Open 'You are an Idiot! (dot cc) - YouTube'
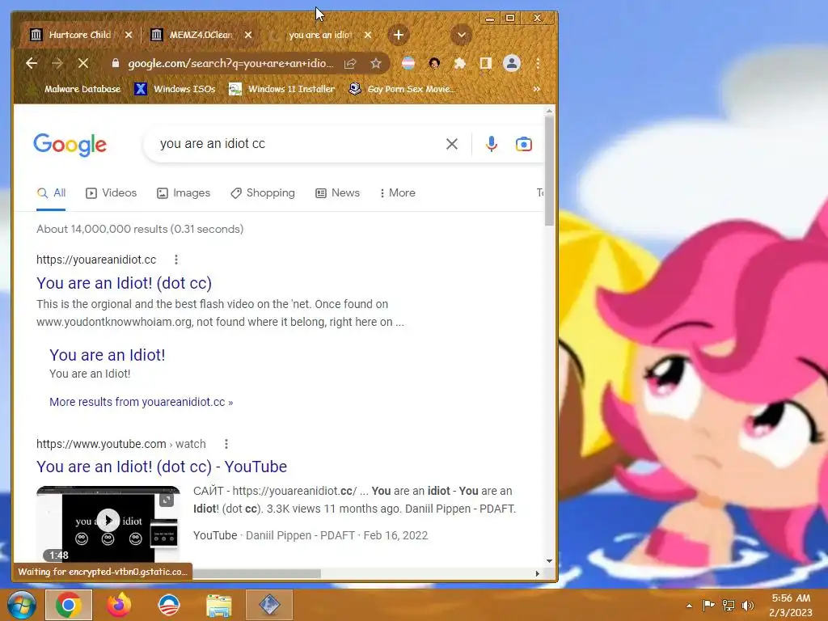The height and width of the screenshot is (621, 828). 162,467
